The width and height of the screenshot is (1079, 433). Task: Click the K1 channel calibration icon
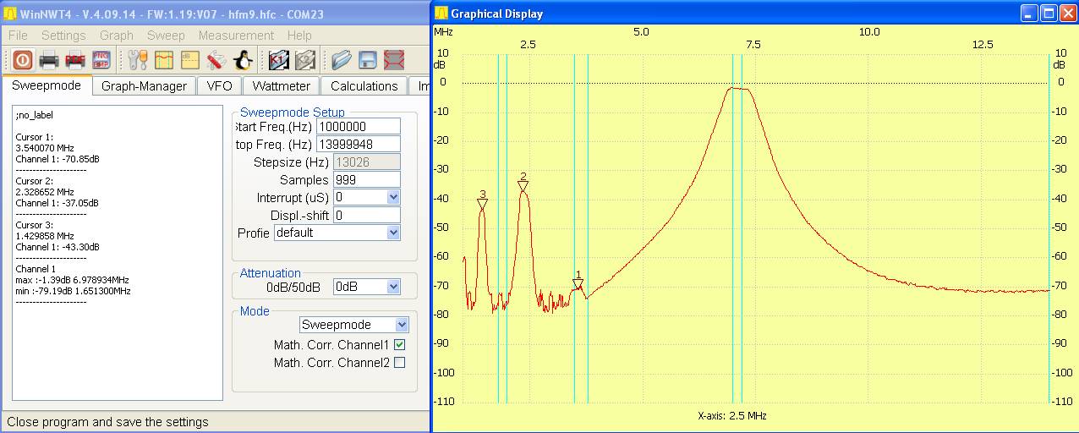pyautogui.click(x=279, y=60)
